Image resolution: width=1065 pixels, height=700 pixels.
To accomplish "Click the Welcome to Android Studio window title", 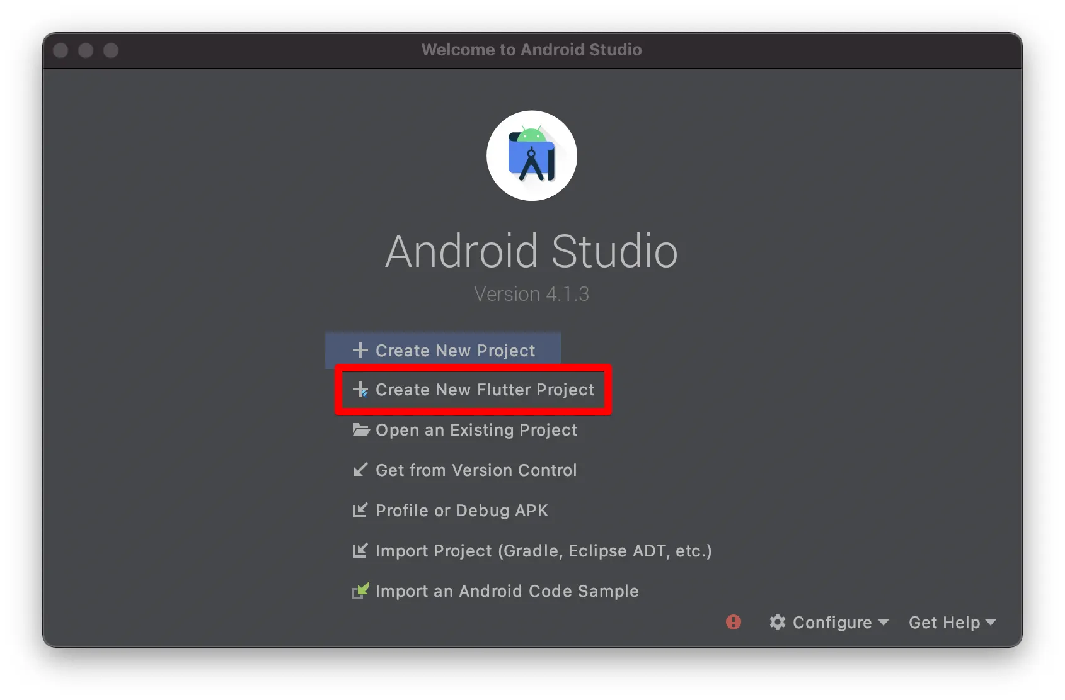I will pos(532,50).
